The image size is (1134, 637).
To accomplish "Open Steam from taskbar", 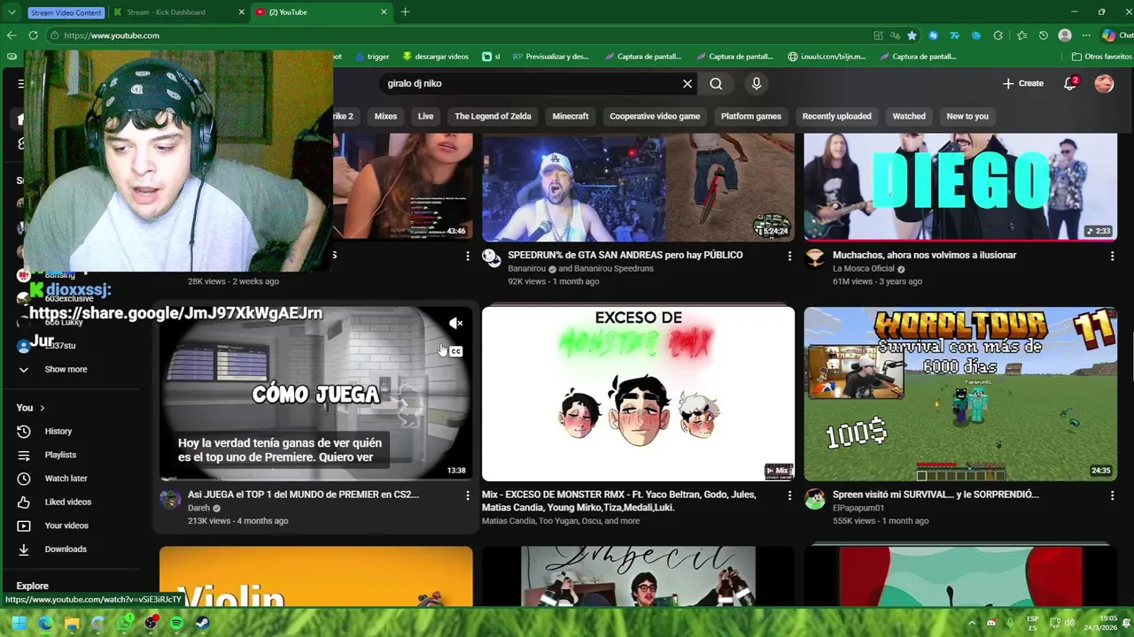I will pos(203,623).
